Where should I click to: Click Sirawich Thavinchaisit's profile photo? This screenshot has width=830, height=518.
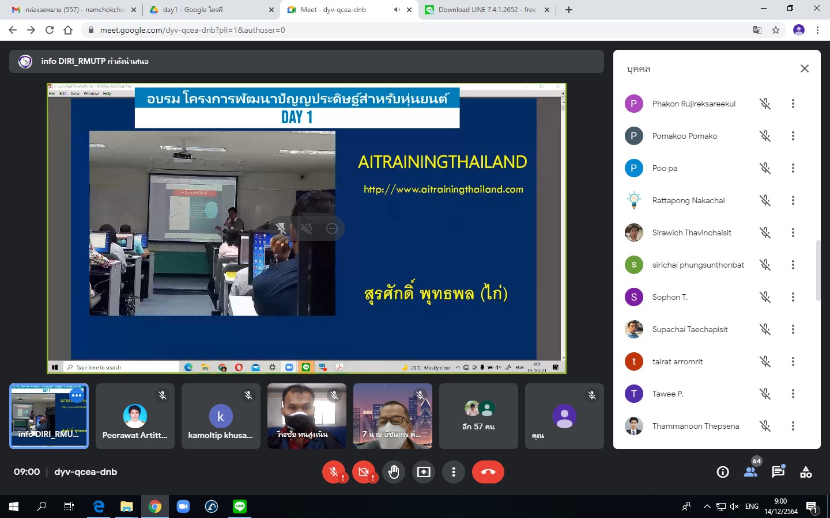[x=634, y=233]
